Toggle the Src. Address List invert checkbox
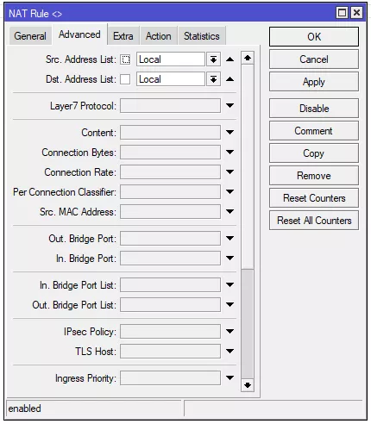 pyautogui.click(x=125, y=59)
